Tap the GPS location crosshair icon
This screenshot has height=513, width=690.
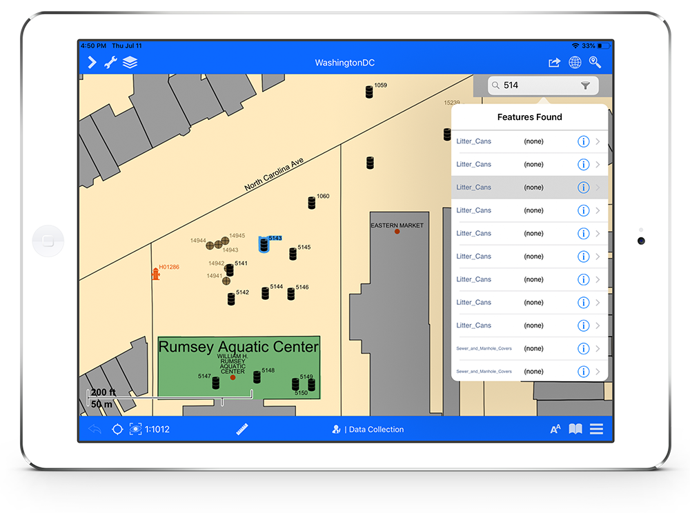[x=117, y=429]
